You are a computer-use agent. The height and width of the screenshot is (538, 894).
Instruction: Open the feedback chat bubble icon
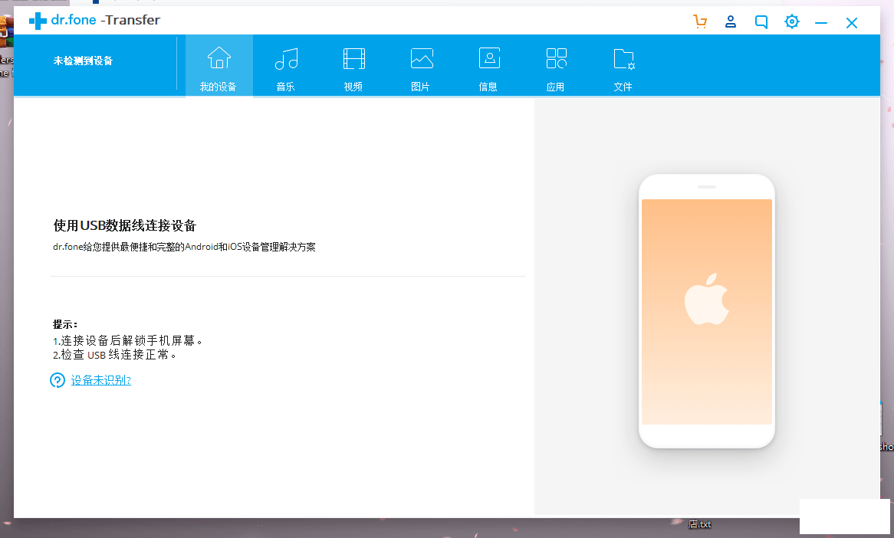(761, 21)
